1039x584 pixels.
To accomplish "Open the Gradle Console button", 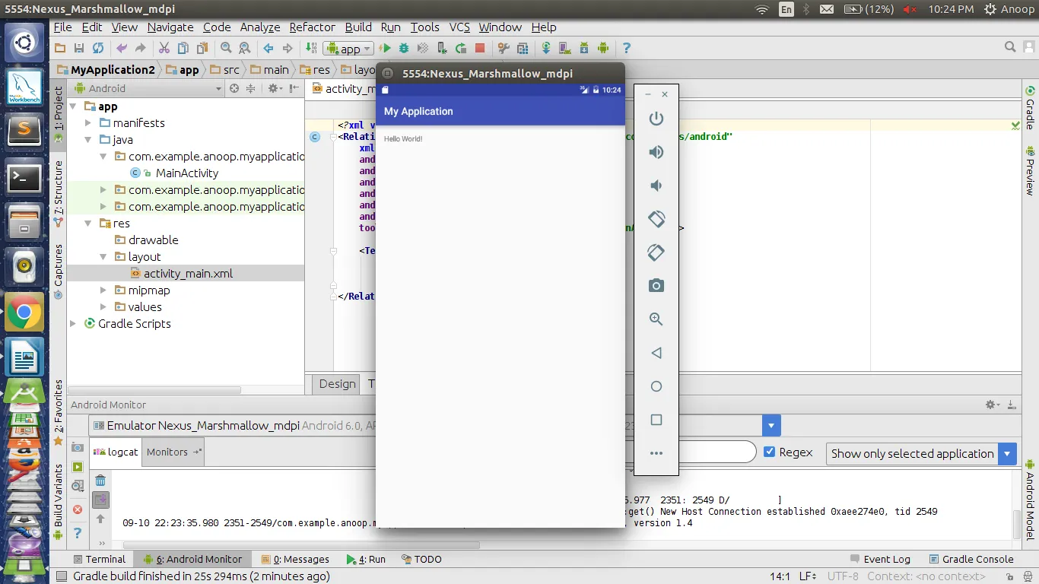I will 971,559.
